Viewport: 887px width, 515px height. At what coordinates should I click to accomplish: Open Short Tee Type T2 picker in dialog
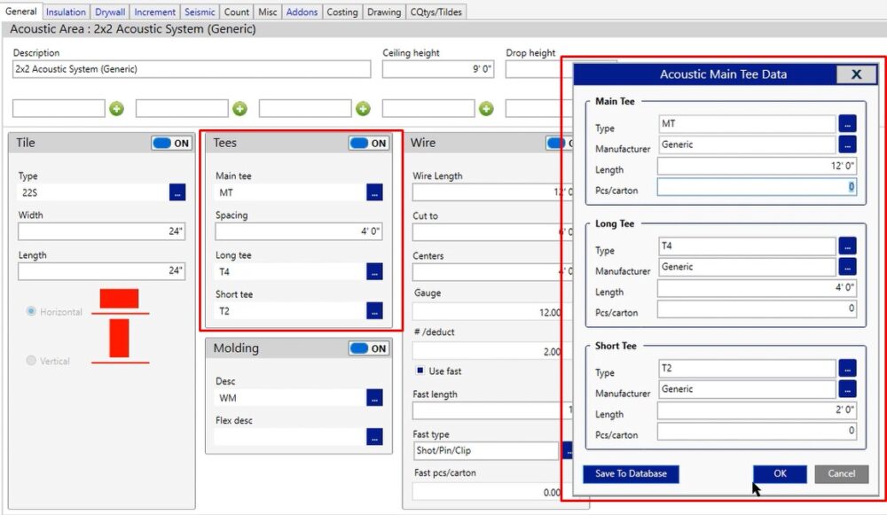tap(847, 368)
